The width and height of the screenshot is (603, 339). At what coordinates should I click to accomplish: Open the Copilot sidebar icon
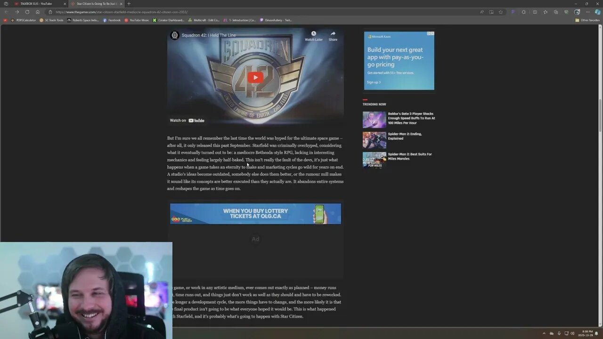597,12
